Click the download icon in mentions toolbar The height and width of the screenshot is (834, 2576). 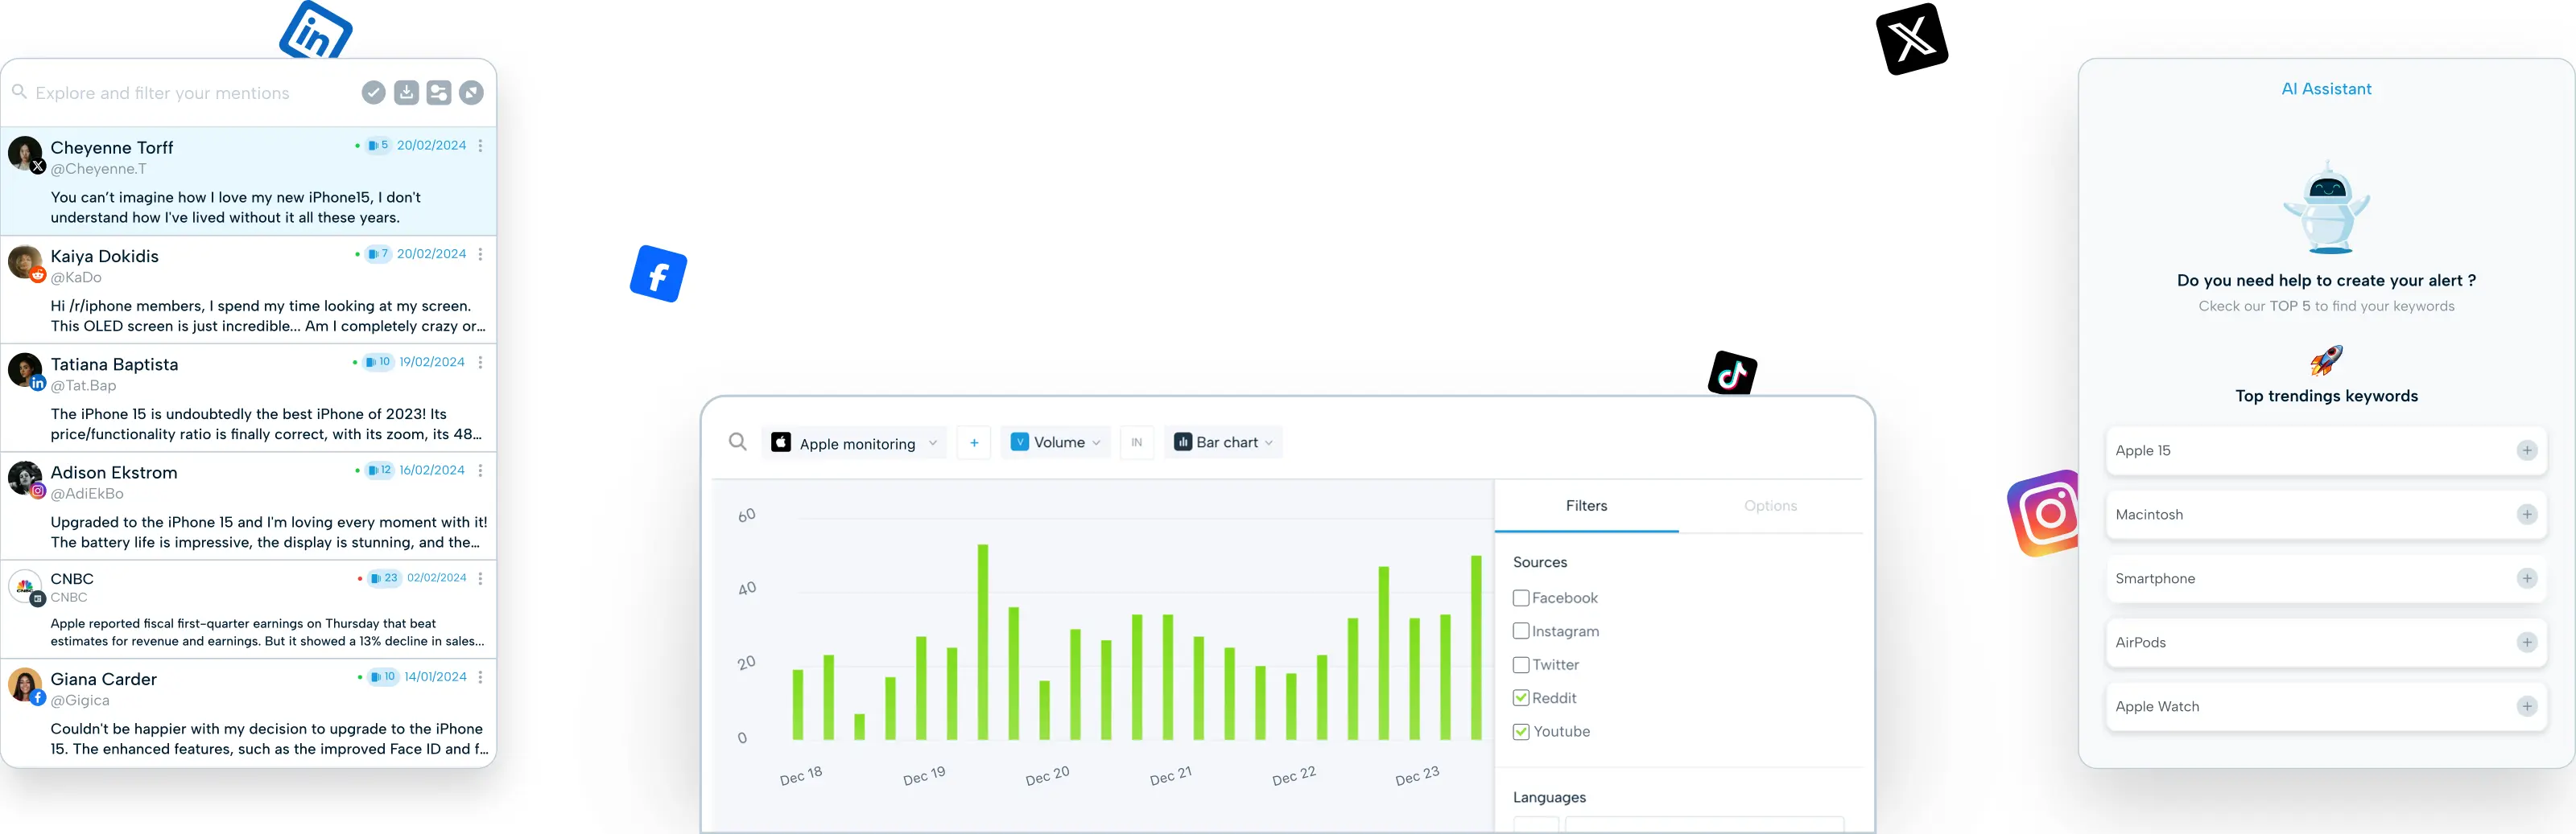(406, 92)
